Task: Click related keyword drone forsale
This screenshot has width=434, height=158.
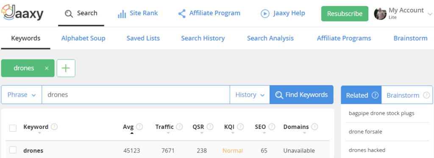Action: tap(365, 132)
